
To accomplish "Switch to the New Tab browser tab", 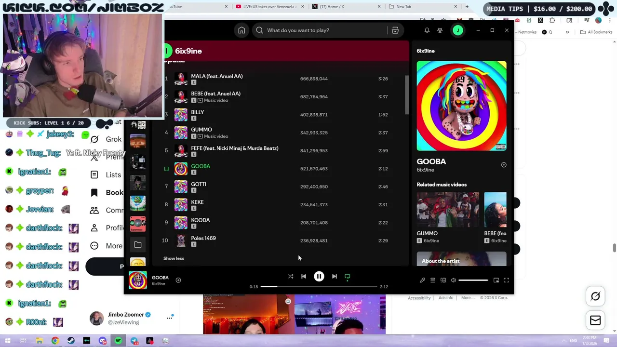I will (423, 7).
